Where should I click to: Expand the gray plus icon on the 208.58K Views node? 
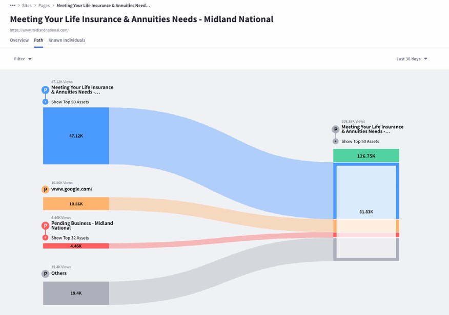coord(336,141)
